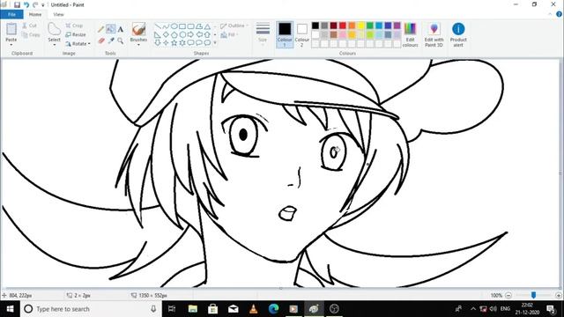Collapse the ribbon with chevron

click(x=550, y=14)
